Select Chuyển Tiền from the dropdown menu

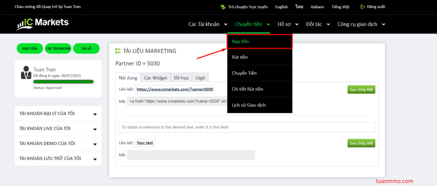(260, 73)
